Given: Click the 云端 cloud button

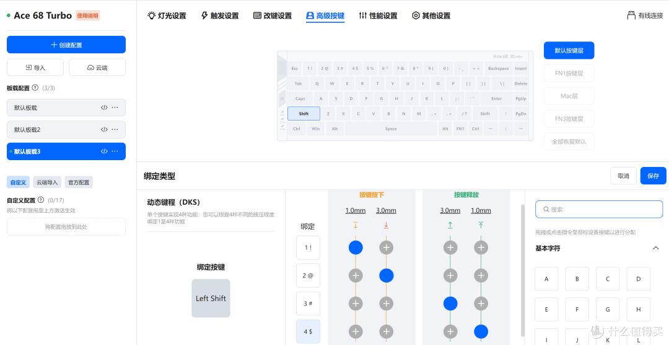Looking at the screenshot, I should [97, 67].
